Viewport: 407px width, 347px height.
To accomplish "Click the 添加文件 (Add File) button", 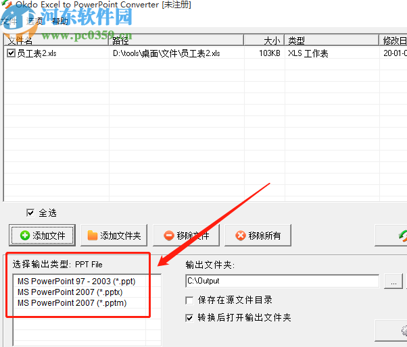I will (43, 236).
